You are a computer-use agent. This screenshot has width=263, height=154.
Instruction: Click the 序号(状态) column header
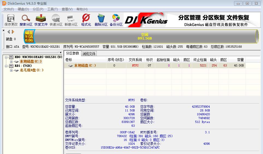pos(116,60)
